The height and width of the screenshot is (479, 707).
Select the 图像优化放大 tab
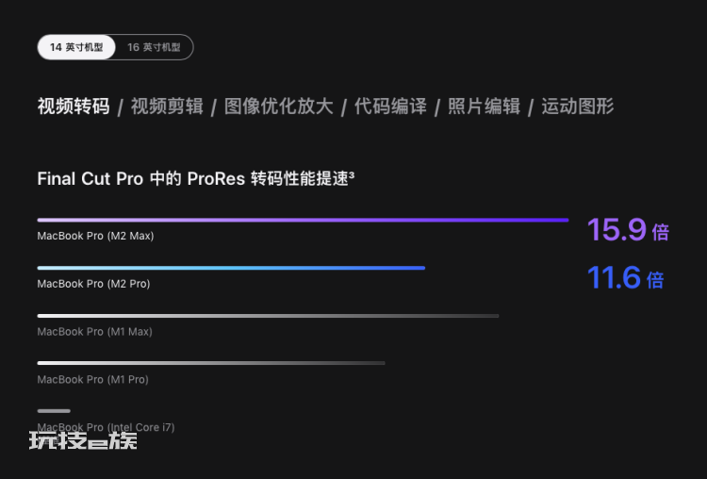coord(279,107)
